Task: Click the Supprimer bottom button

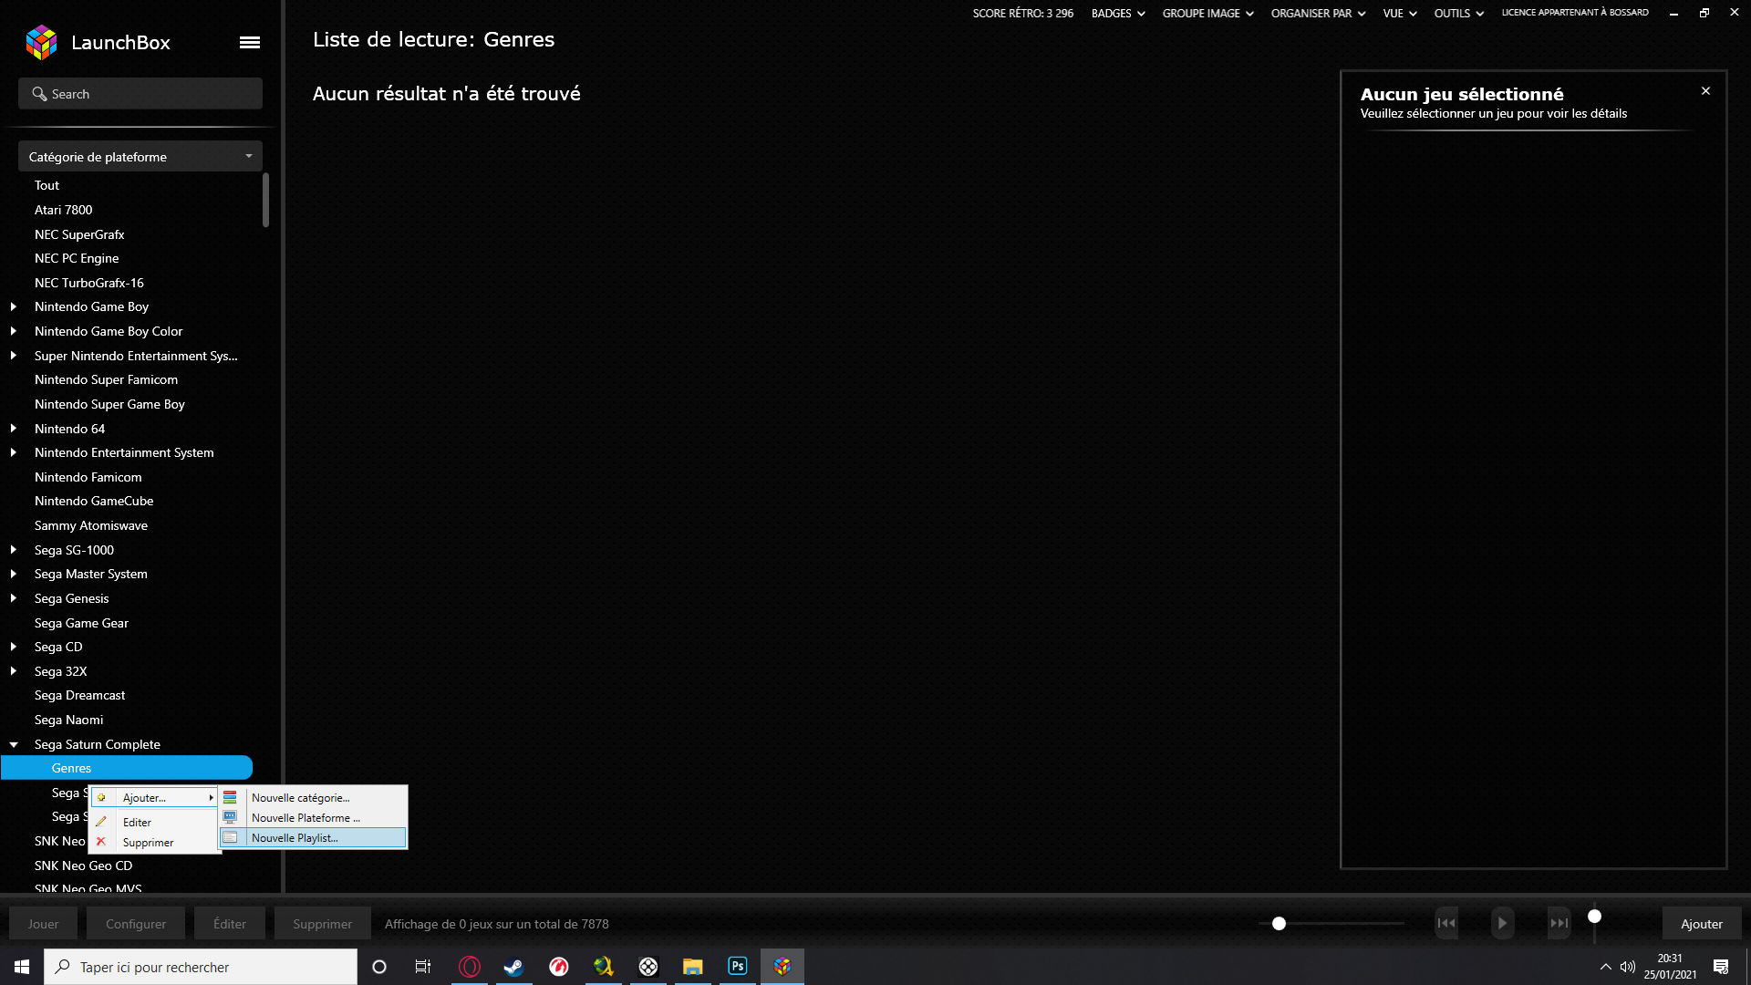Action: [x=322, y=924]
